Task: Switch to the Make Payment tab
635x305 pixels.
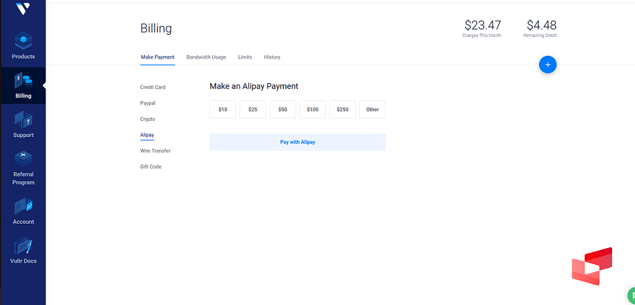Action: pos(158,57)
